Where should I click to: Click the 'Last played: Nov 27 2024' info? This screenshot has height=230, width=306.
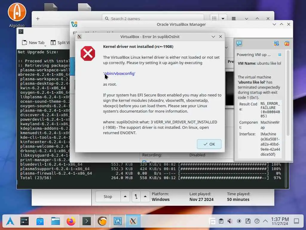pos(201,196)
